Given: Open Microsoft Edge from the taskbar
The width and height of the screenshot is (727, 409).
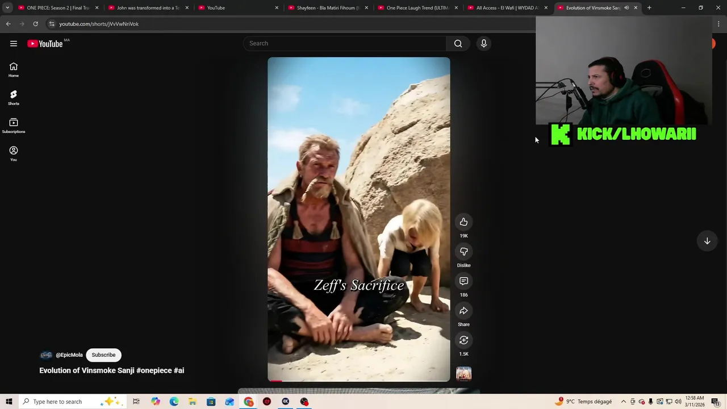Looking at the screenshot, I should [x=174, y=402].
